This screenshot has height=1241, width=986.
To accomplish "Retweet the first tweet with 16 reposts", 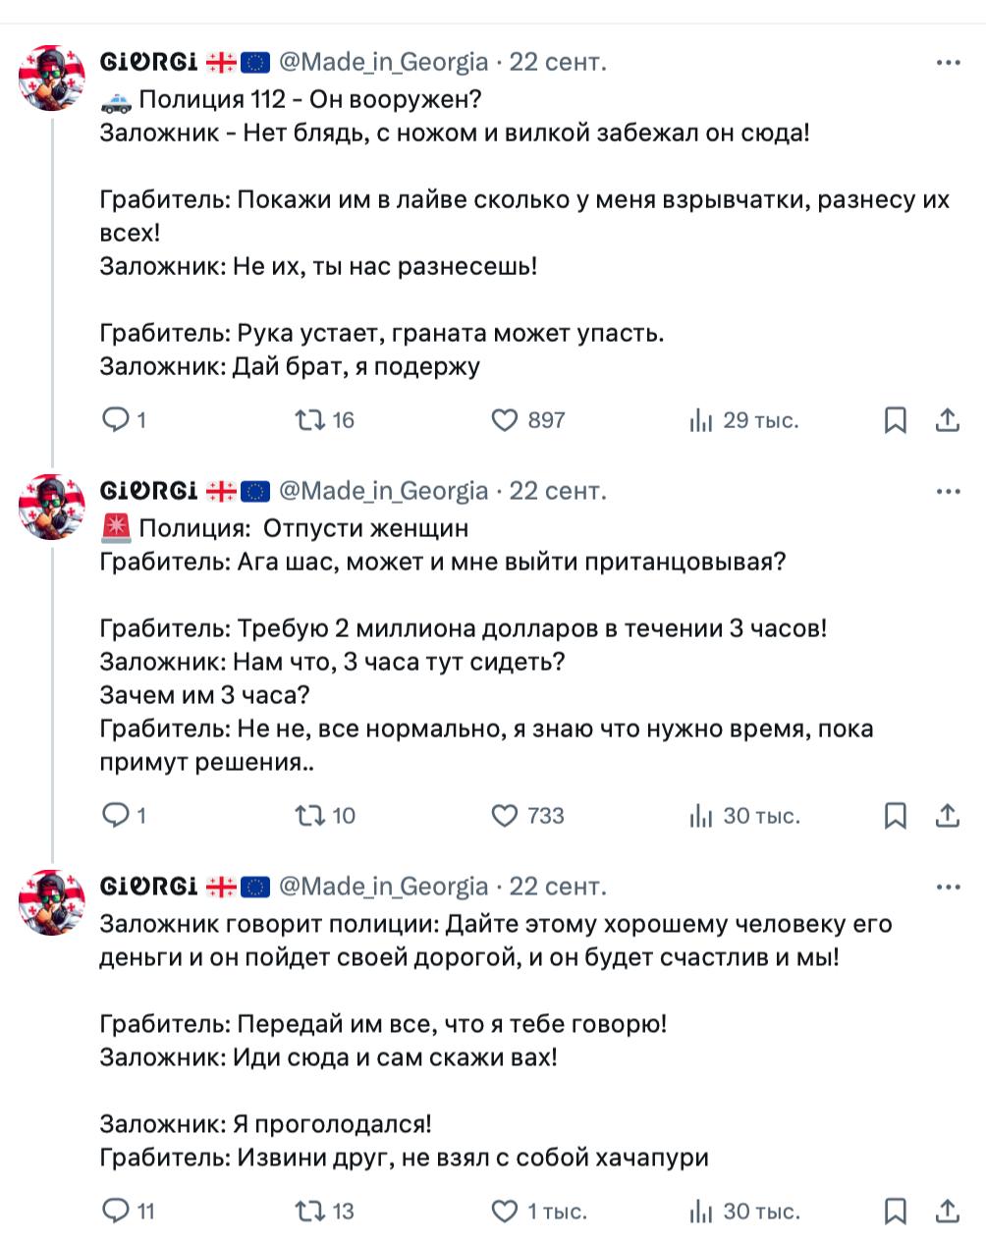I will [x=325, y=420].
